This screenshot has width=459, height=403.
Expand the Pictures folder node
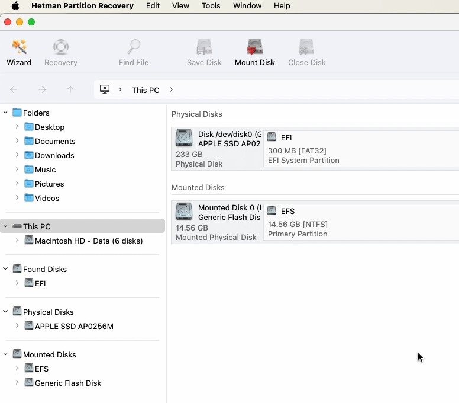click(17, 183)
